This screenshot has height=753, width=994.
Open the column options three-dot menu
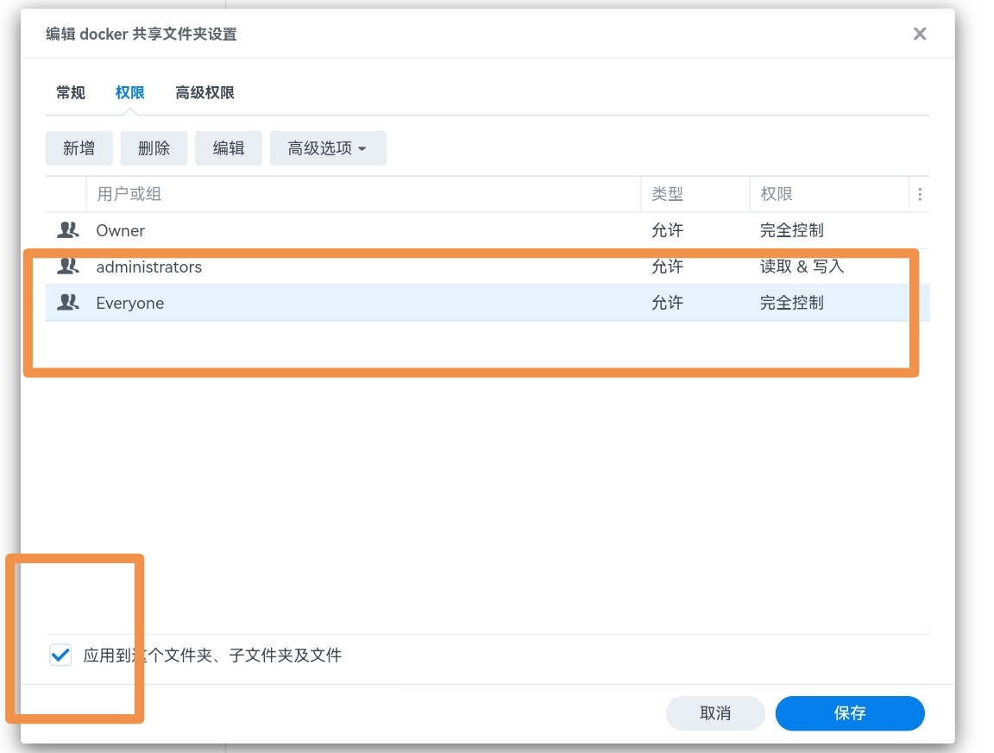tap(920, 195)
